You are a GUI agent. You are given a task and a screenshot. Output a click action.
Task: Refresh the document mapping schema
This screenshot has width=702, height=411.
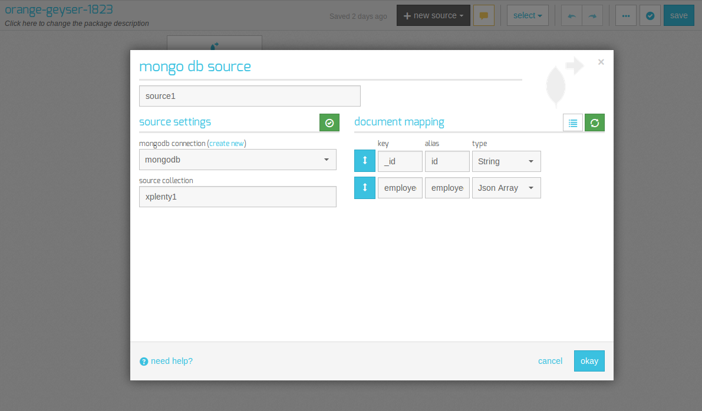(595, 122)
